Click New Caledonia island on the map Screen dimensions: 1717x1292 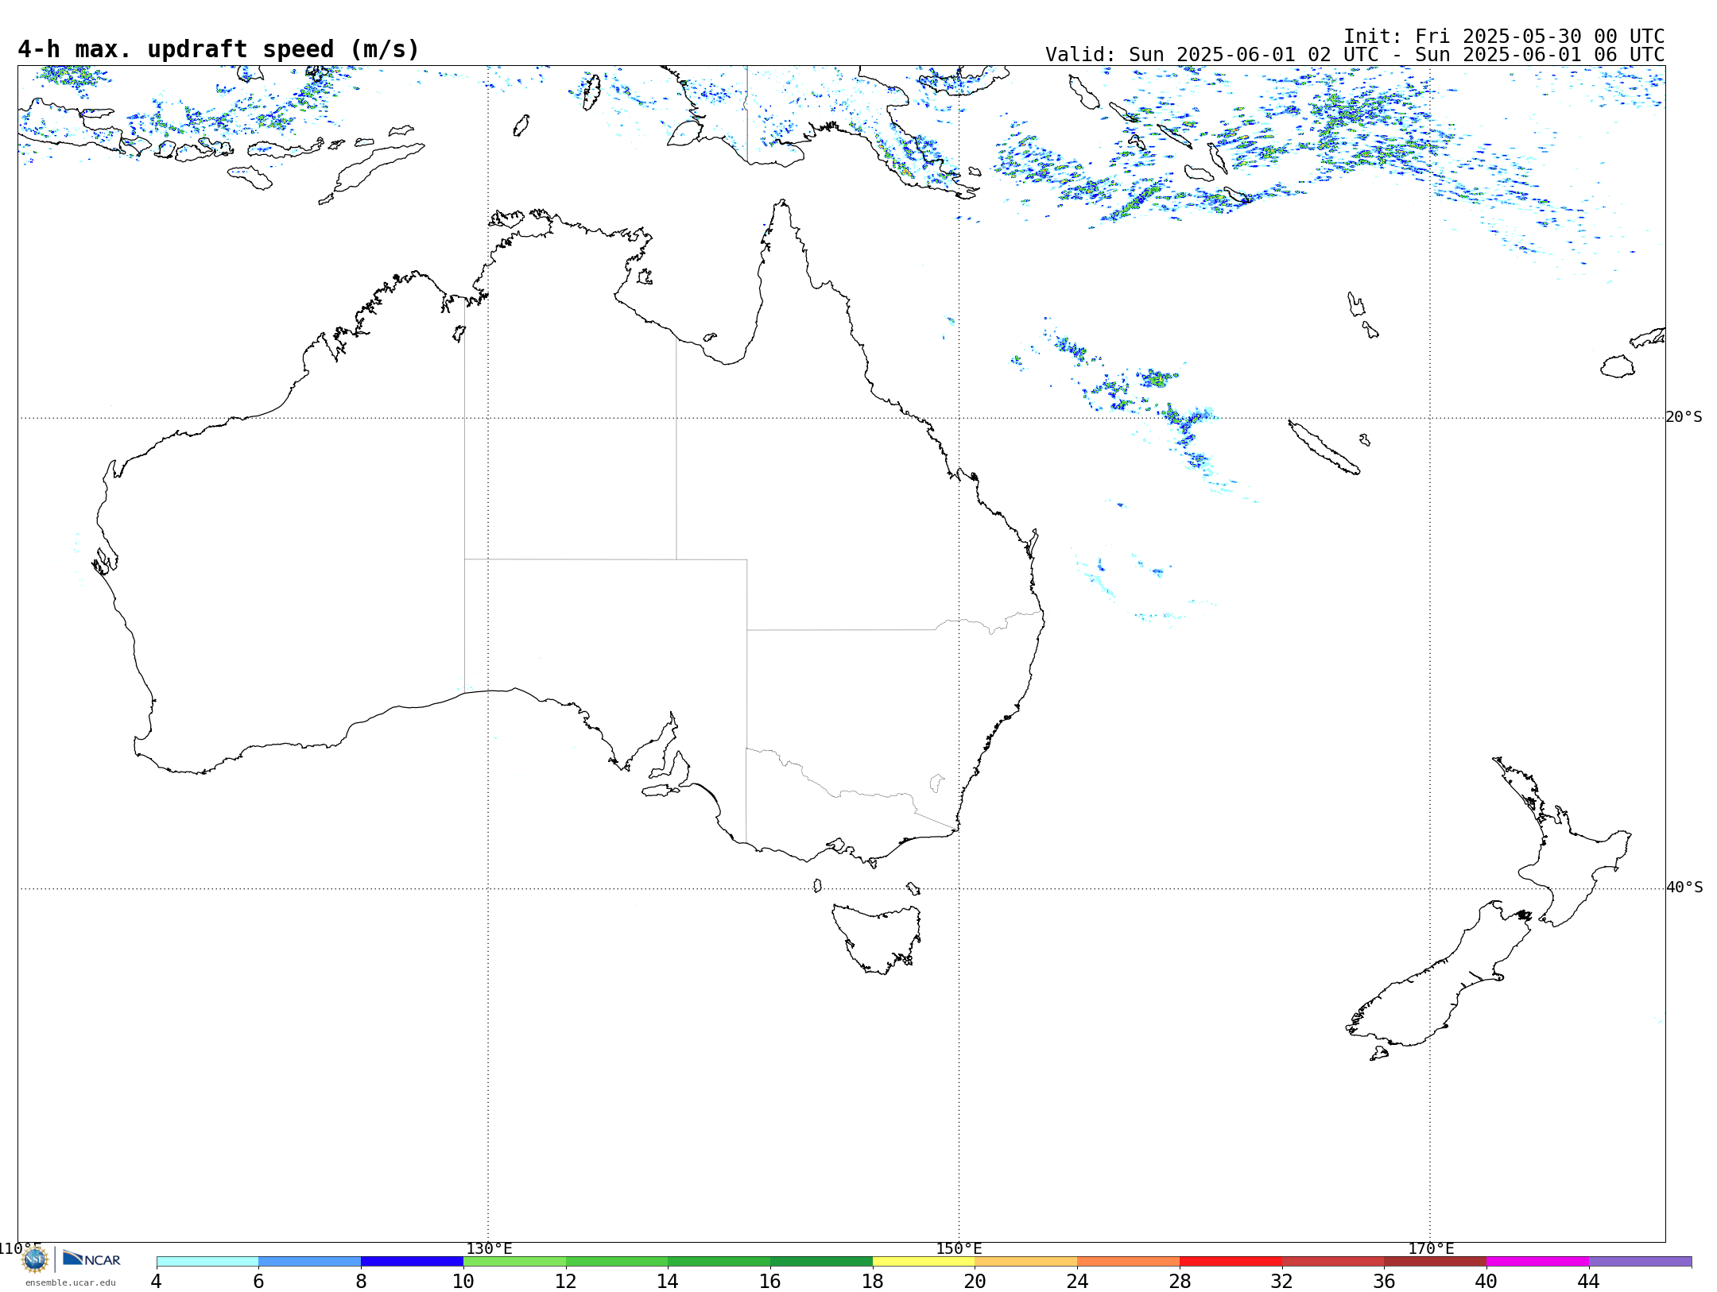pyautogui.click(x=1324, y=447)
